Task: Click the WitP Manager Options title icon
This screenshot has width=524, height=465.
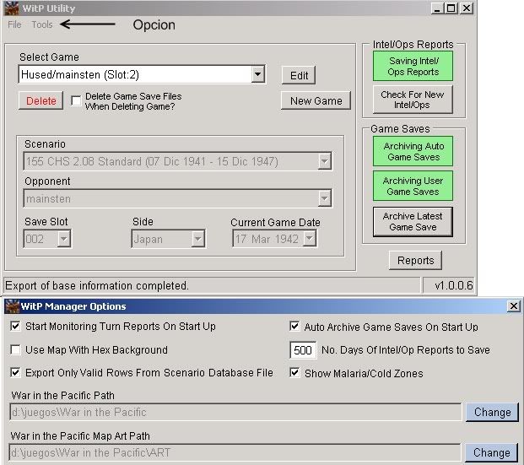Action: pyautogui.click(x=13, y=306)
